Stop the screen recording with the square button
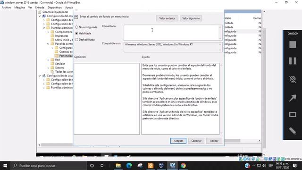 pos(293,44)
